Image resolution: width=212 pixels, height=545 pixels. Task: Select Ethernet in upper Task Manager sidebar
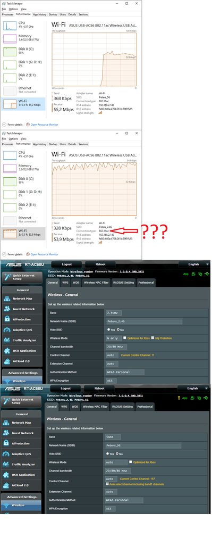(x=23, y=90)
